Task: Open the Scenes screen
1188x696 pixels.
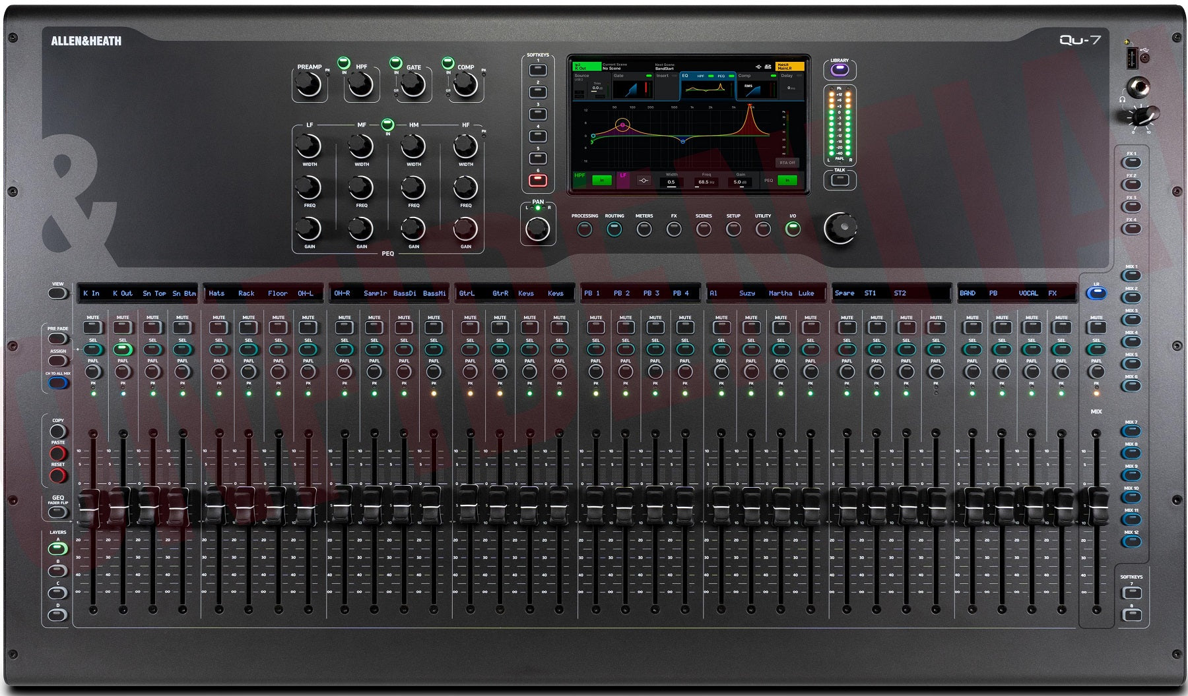Action: tap(703, 229)
